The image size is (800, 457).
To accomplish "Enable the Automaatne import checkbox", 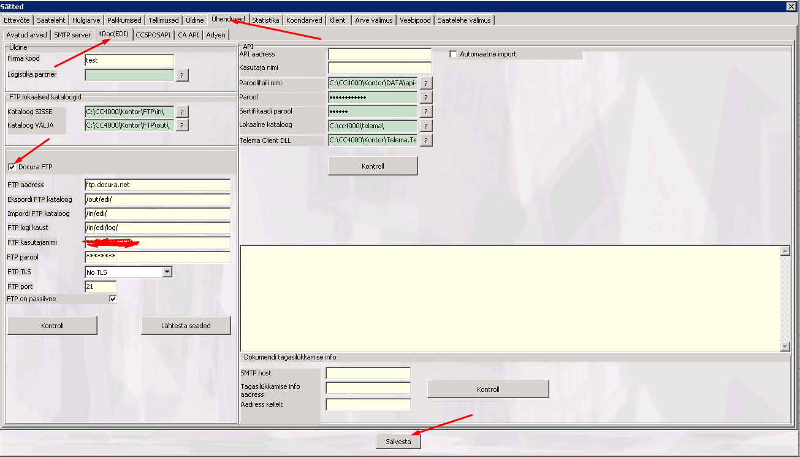I will pyautogui.click(x=454, y=54).
